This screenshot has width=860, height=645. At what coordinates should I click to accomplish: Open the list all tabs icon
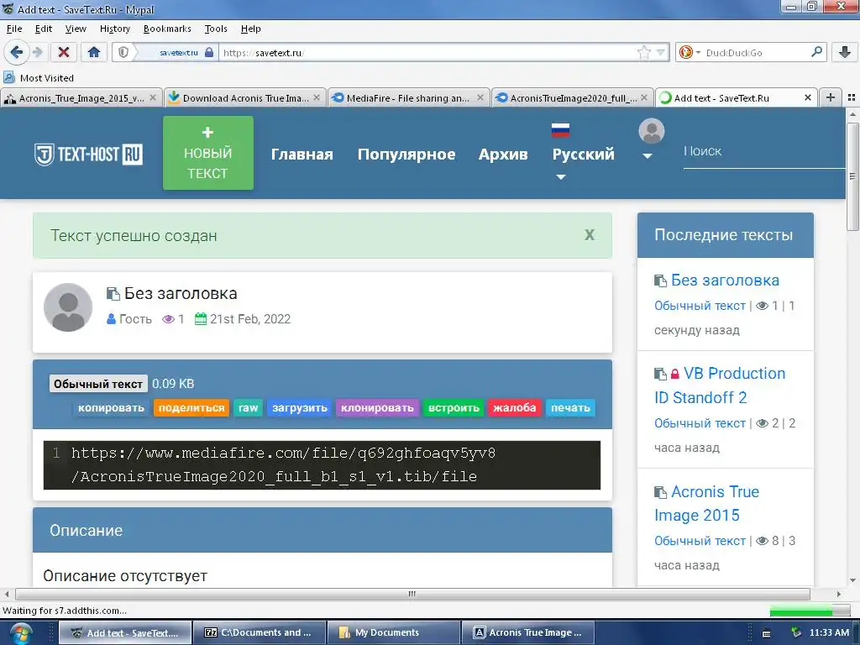tap(852, 97)
